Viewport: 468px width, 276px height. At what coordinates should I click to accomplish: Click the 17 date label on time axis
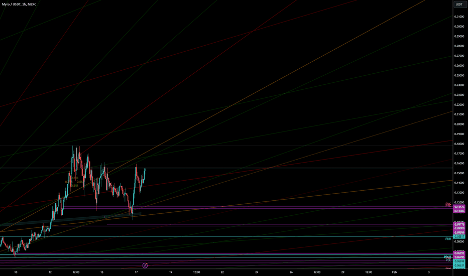click(136, 272)
